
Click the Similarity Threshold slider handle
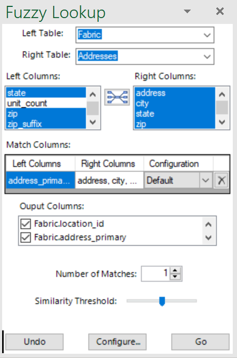tap(162, 301)
